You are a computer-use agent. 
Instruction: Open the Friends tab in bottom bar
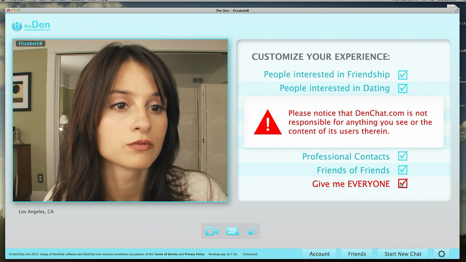pyautogui.click(x=357, y=254)
